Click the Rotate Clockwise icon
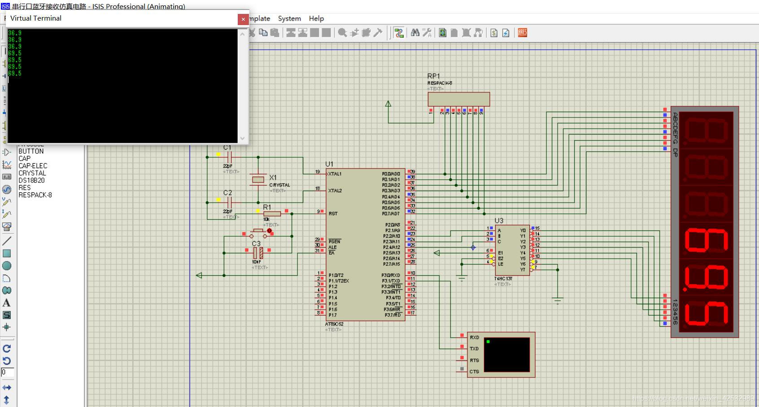759x407 pixels. (x=7, y=348)
